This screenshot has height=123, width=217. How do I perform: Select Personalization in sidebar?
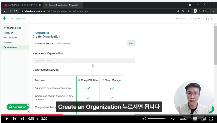coord(10,38)
